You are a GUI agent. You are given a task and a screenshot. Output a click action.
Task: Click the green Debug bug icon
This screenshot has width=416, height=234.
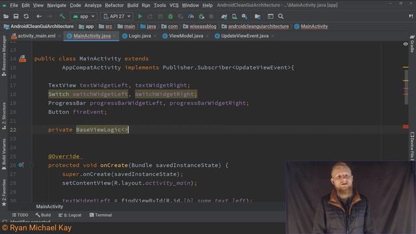pyautogui.click(x=170, y=16)
